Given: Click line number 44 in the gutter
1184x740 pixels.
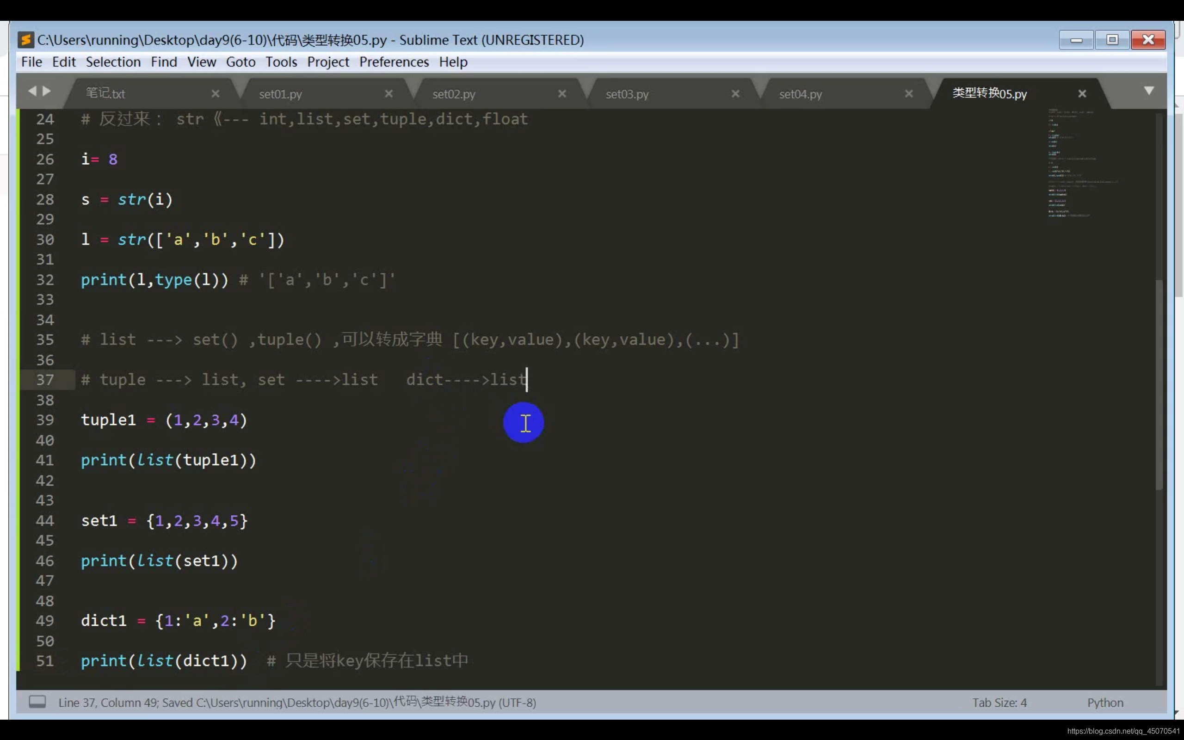Looking at the screenshot, I should [45, 521].
